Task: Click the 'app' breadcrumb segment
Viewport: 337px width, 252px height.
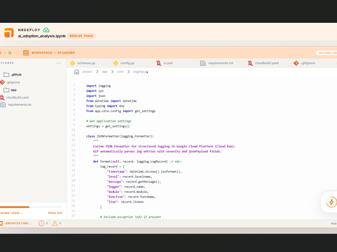Action: tap(104, 72)
